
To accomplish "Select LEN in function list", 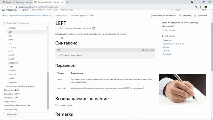I will point(10,36).
